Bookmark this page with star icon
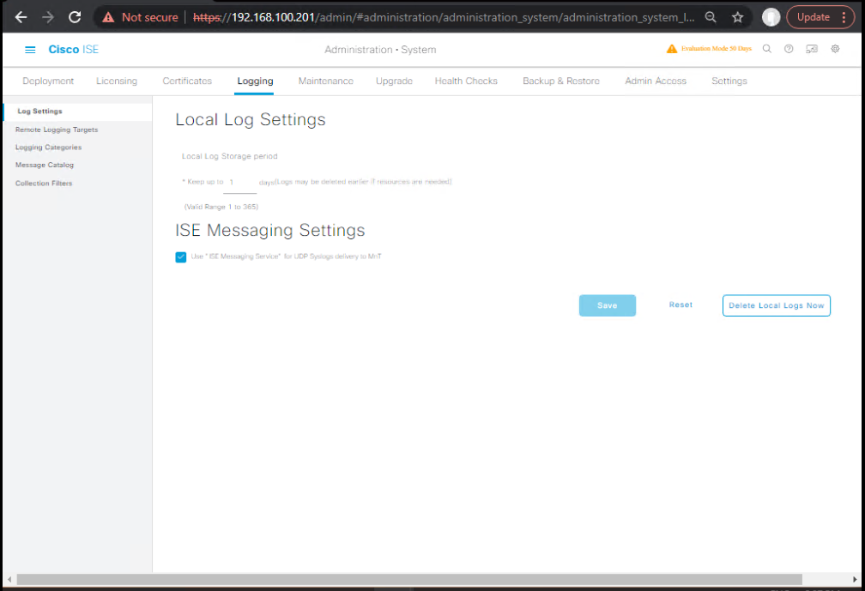This screenshot has width=865, height=591. pyautogui.click(x=737, y=17)
